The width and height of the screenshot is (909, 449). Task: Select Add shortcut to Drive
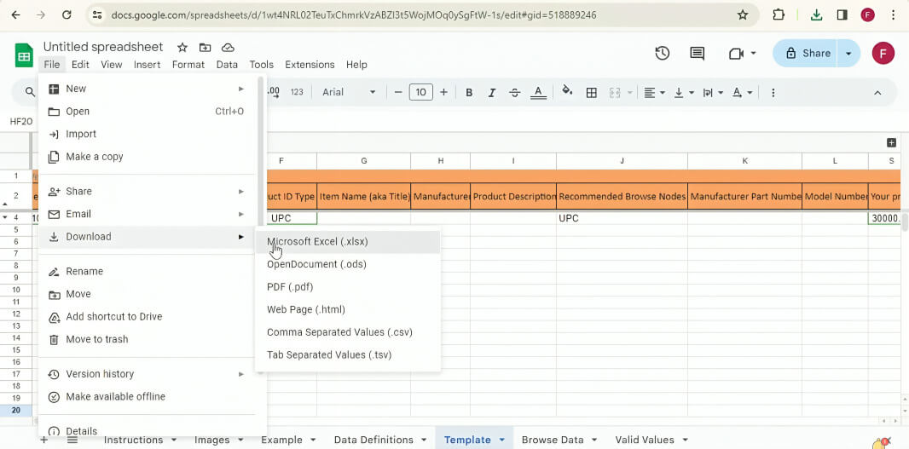(x=148, y=316)
